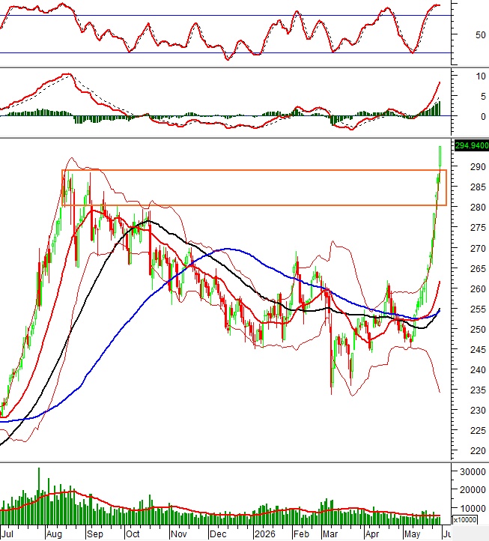Click the 10000 volume axis label
Viewport: 489px width, 541px height.
[473, 508]
